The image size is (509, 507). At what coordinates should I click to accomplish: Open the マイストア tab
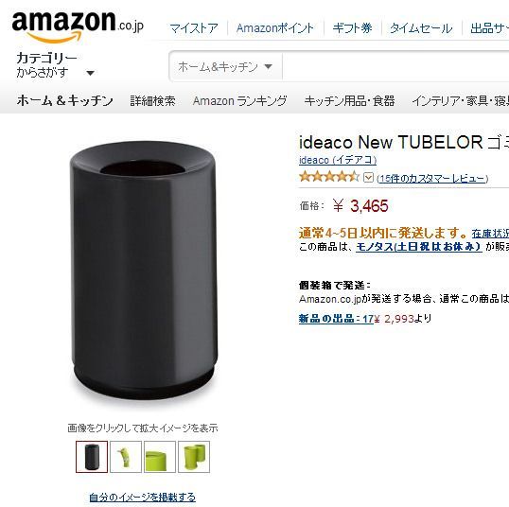[x=194, y=28]
